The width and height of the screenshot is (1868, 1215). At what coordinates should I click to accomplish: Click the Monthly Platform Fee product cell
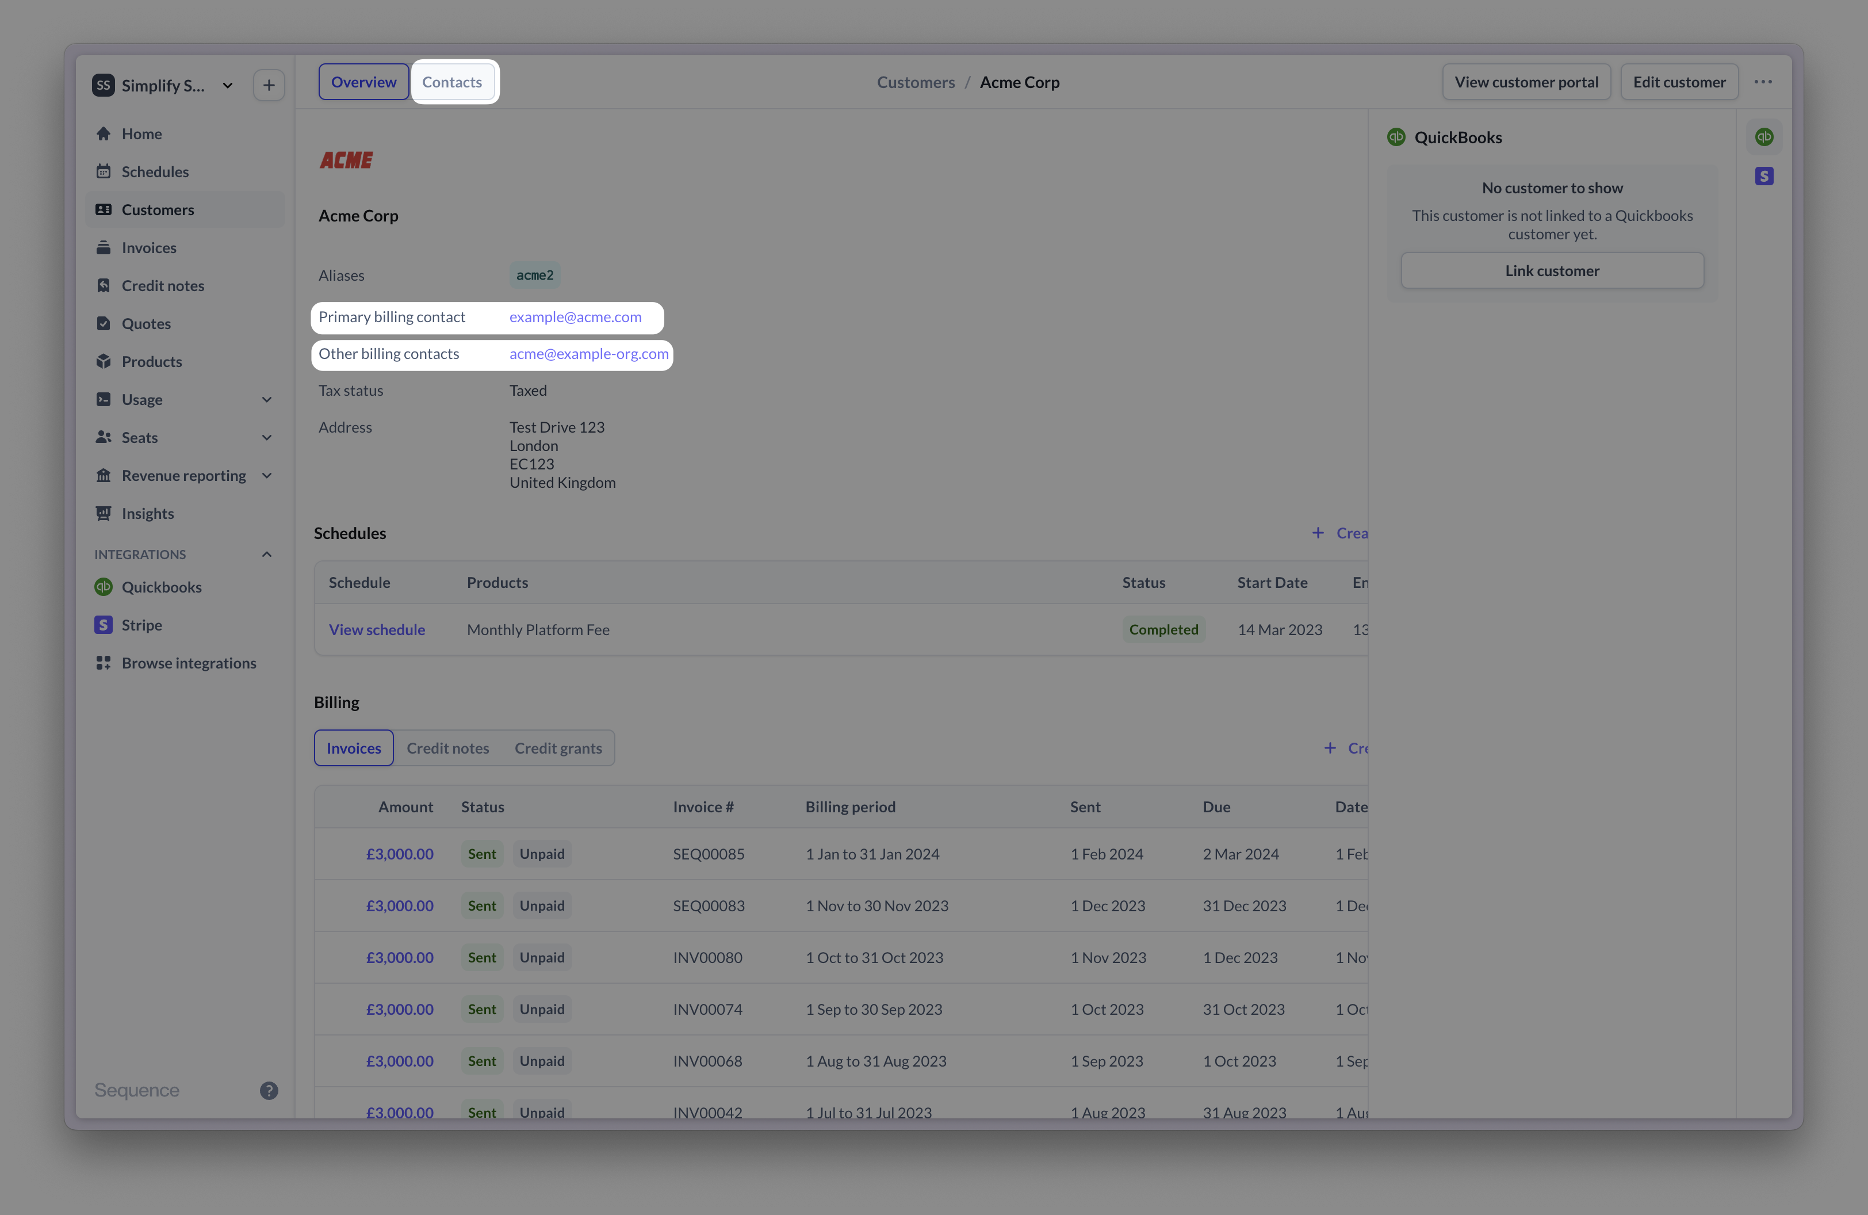coord(538,629)
